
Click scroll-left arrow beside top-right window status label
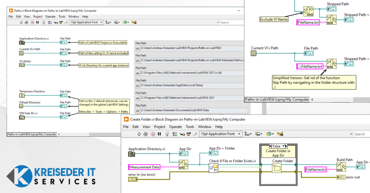pos(312,100)
